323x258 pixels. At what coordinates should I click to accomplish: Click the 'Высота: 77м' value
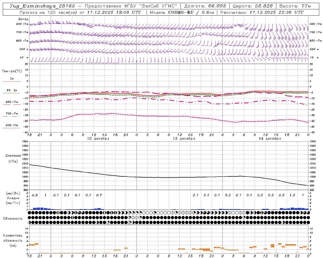(295, 6)
